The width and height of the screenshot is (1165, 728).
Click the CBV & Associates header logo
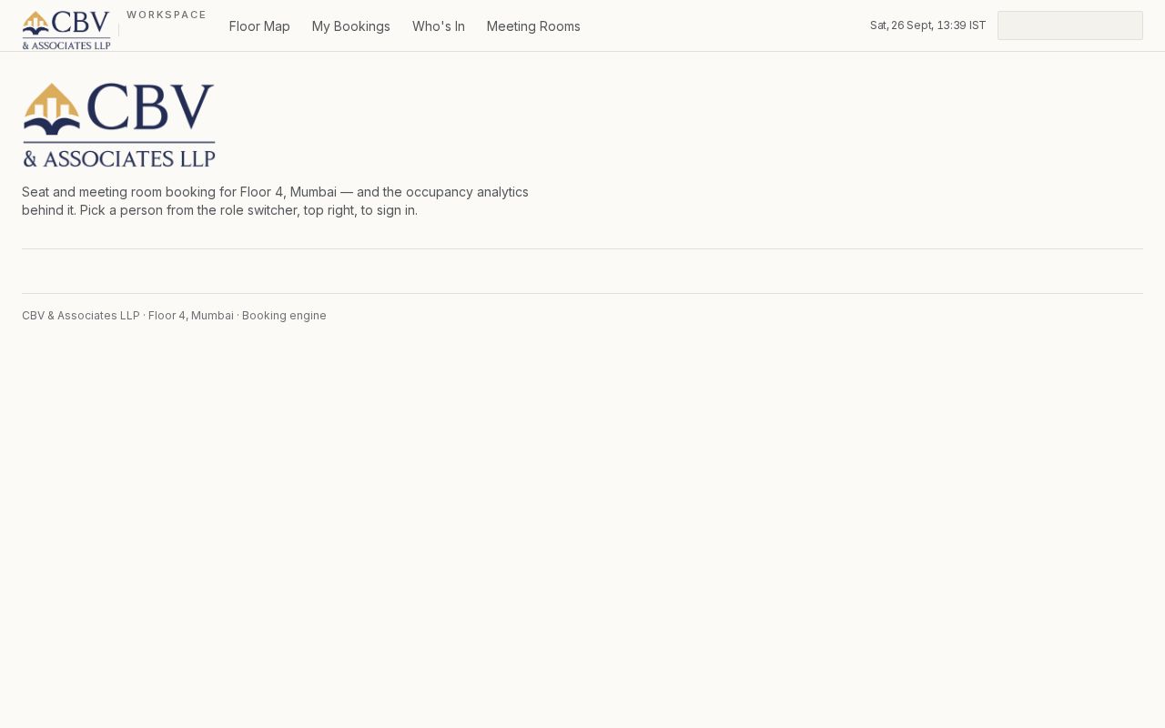[66, 30]
